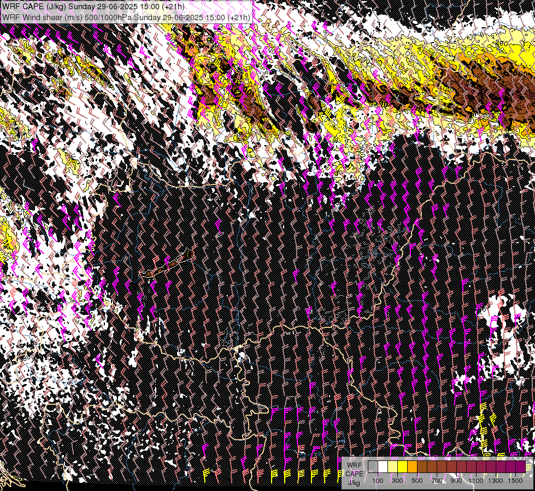Select the last purple legend swatch
535x491 pixels.
(x=521, y=466)
